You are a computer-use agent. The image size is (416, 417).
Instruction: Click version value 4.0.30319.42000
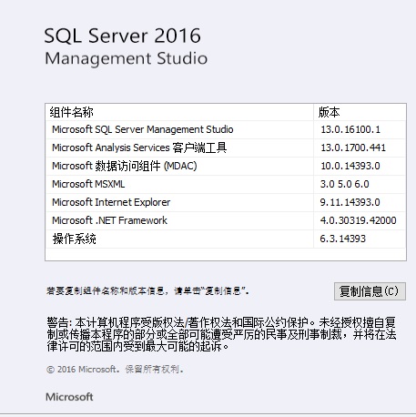click(x=359, y=220)
